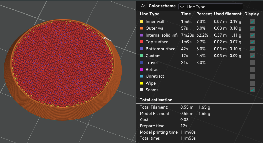The image size is (263, 143).
Task: Hide Inner wall lines via its checkbox
Action: (252, 22)
